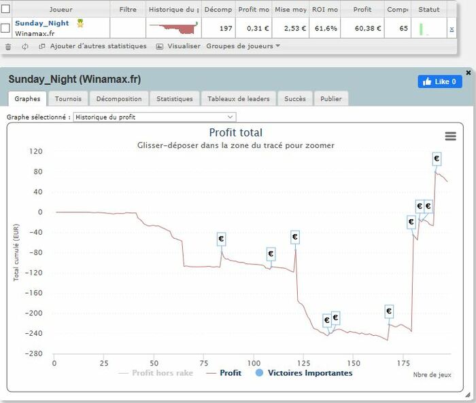Screen dimensions: 476x403
Task: Click the Visualiser image icon
Action: (x=159, y=46)
